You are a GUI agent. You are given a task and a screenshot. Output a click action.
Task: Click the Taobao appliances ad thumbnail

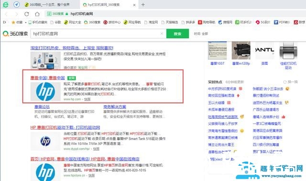45,60
